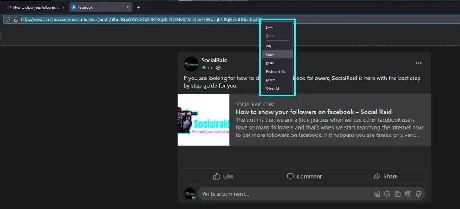The image size is (460, 209).
Task: Open the sticker picker in comment box
Action: (x=419, y=194)
